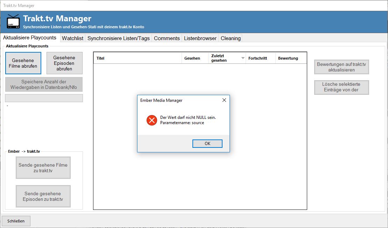Click the red error icon in dialog
This screenshot has width=388, height=228.
[x=152, y=120]
